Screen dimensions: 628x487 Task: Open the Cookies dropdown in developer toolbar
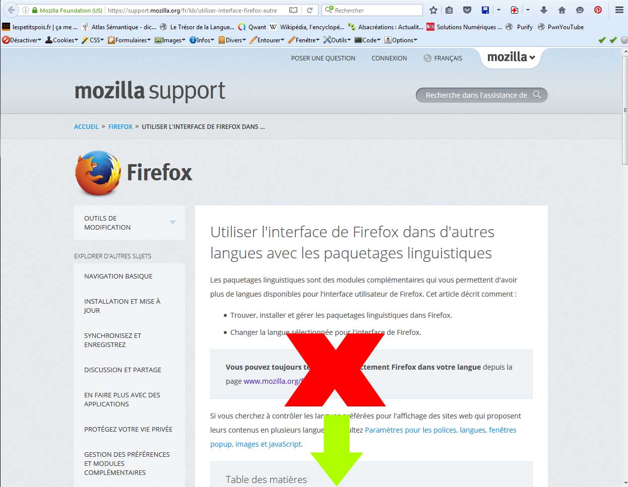point(61,40)
